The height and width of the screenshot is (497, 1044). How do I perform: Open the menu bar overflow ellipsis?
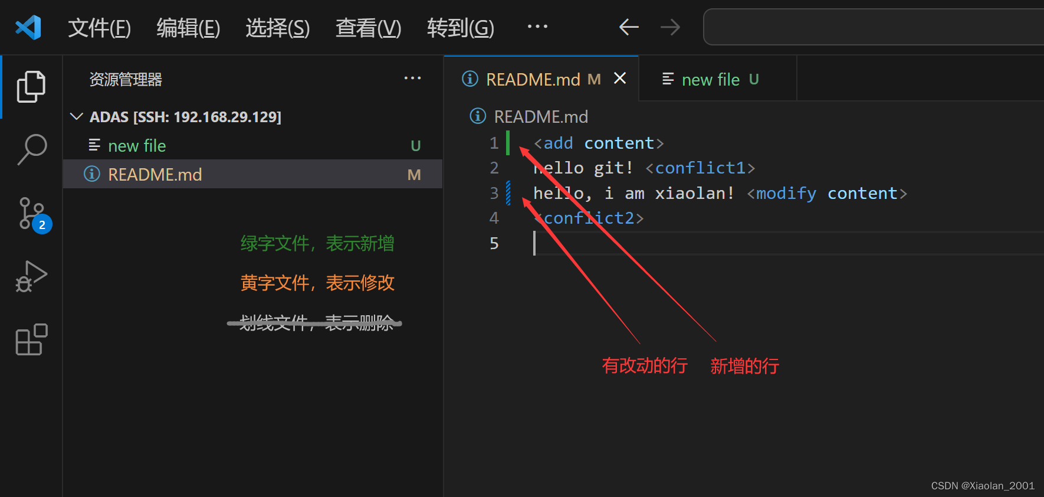point(537,27)
